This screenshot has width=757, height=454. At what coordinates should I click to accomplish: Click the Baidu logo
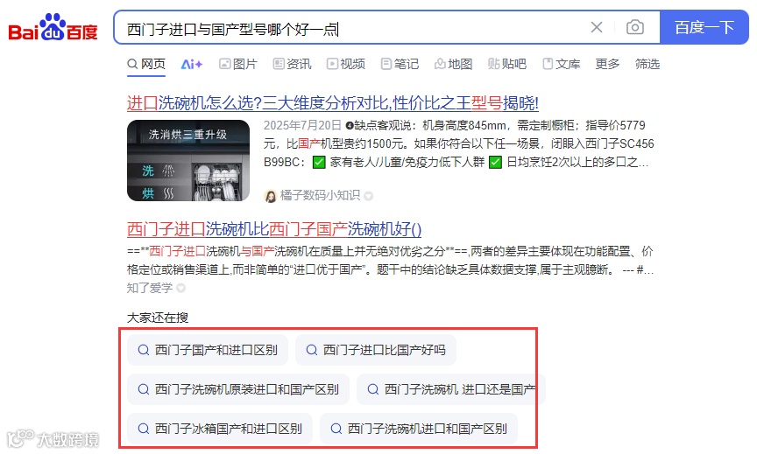pyautogui.click(x=53, y=27)
